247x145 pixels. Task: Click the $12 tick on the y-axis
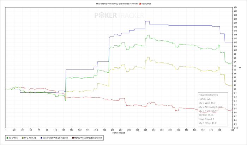tap(235, 42)
